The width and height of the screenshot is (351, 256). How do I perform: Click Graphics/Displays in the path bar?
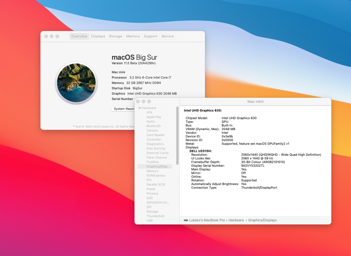click(x=262, y=220)
